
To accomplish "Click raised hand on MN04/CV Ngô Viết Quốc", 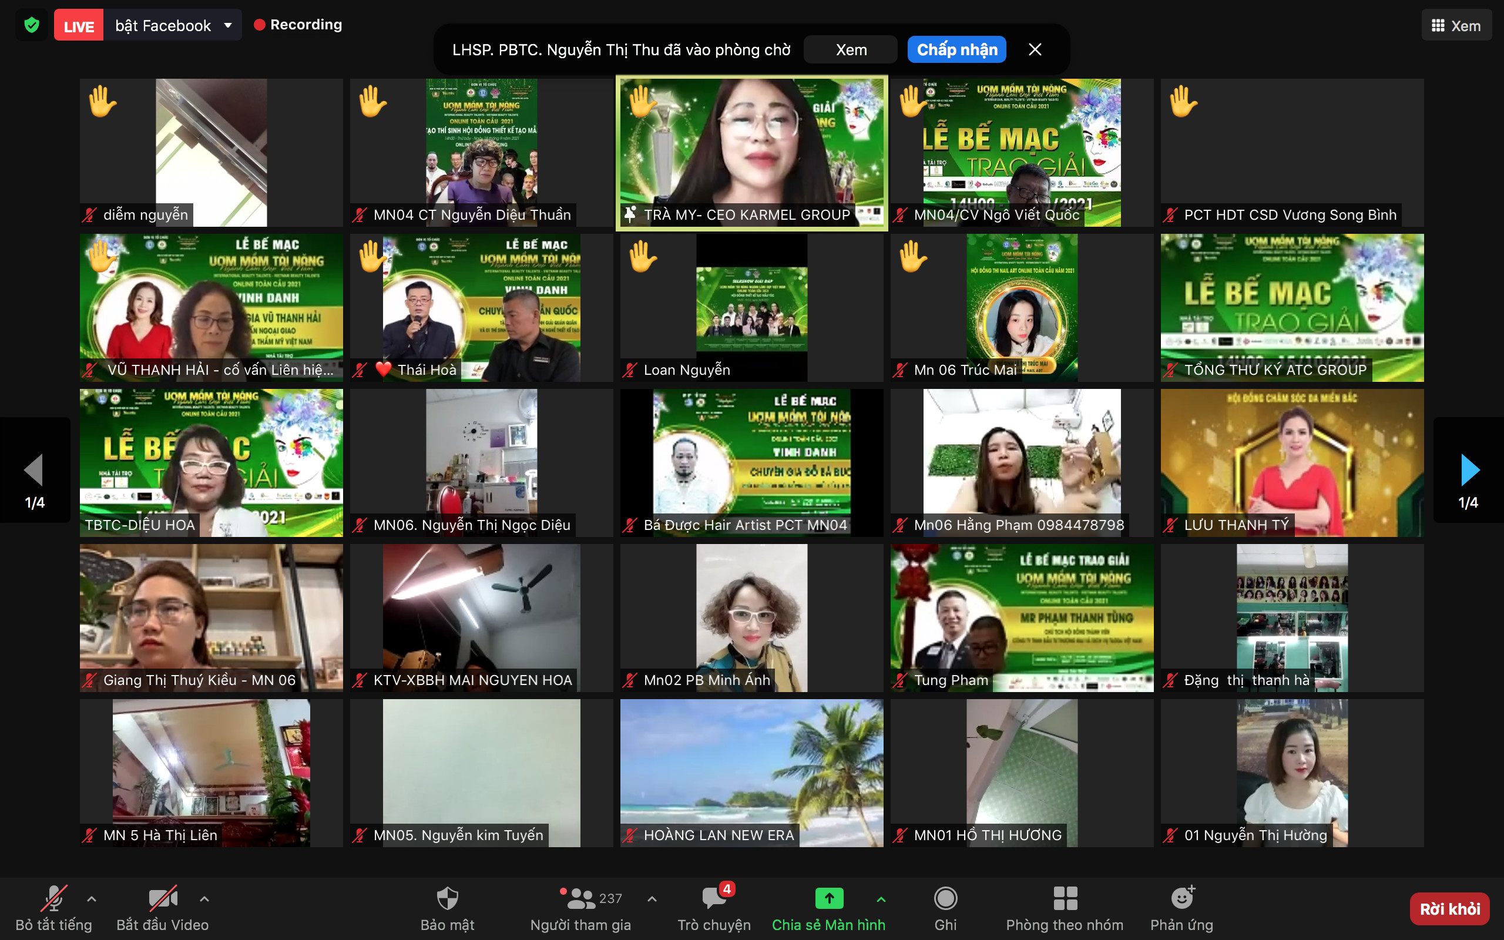I will [914, 101].
